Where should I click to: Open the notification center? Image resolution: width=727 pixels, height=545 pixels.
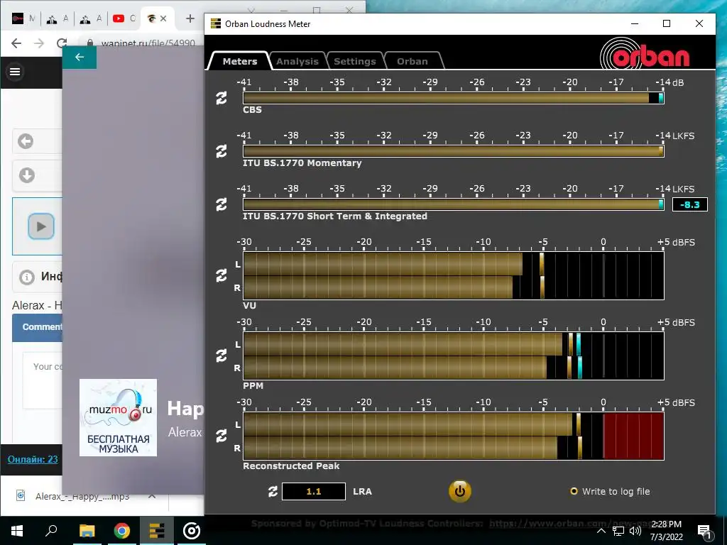click(x=704, y=532)
